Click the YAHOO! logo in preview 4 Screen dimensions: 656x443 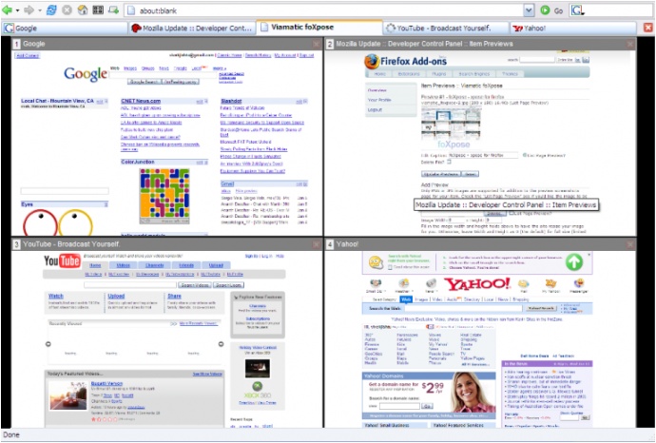point(477,284)
